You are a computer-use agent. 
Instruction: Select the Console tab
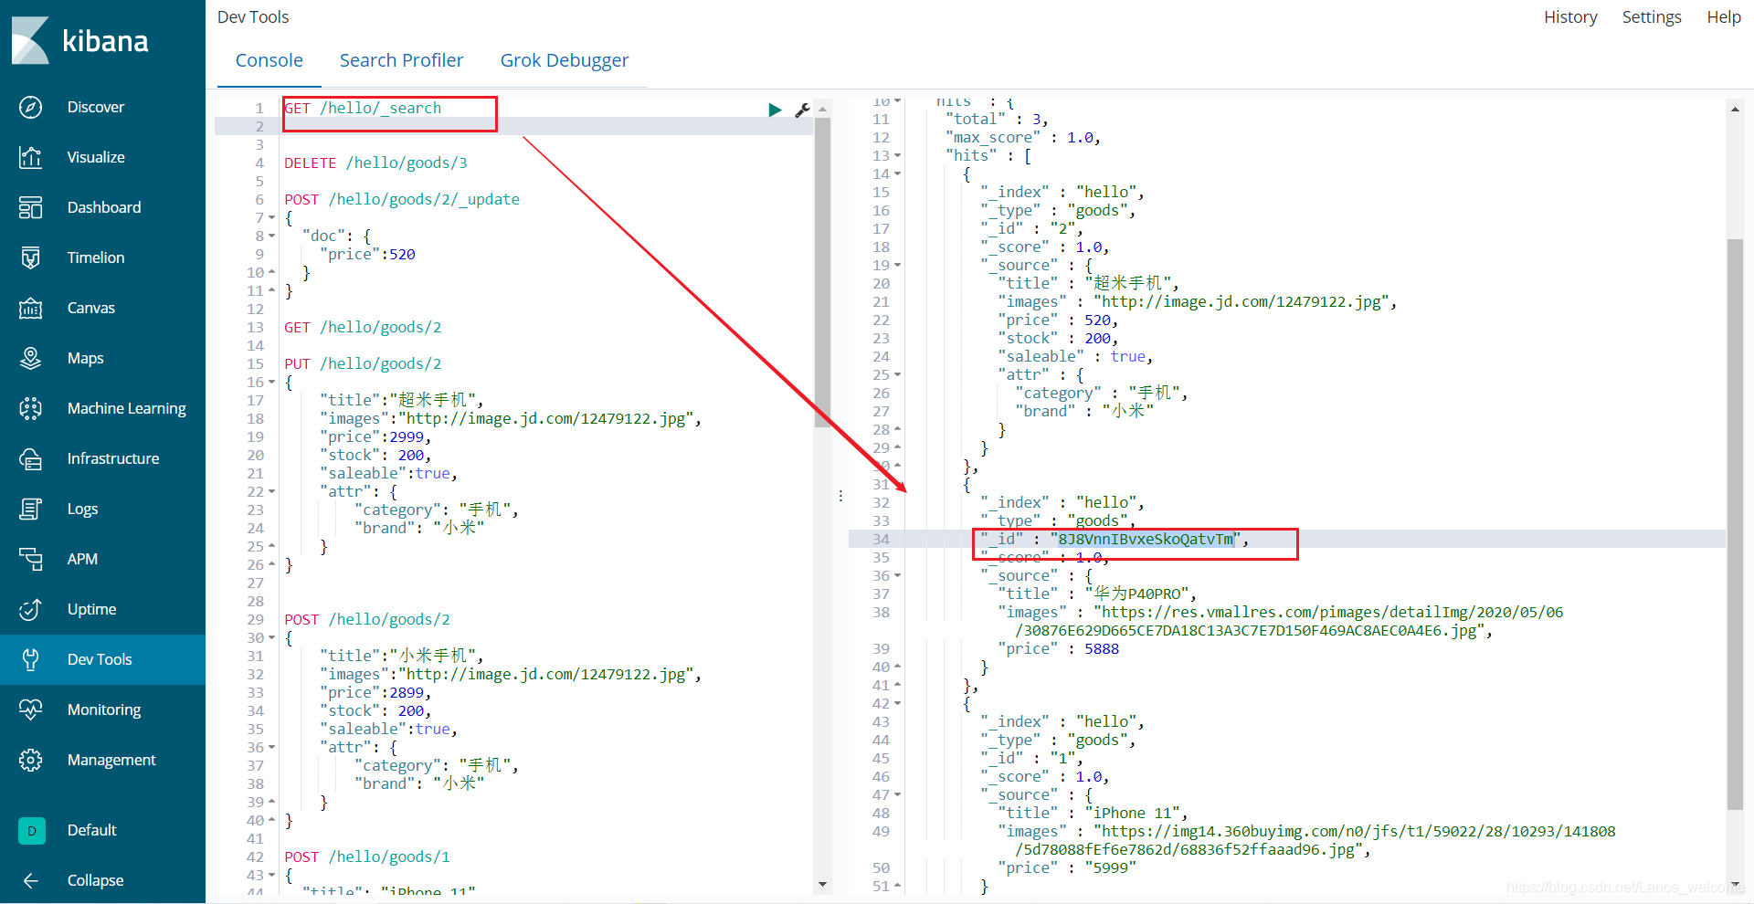[269, 60]
